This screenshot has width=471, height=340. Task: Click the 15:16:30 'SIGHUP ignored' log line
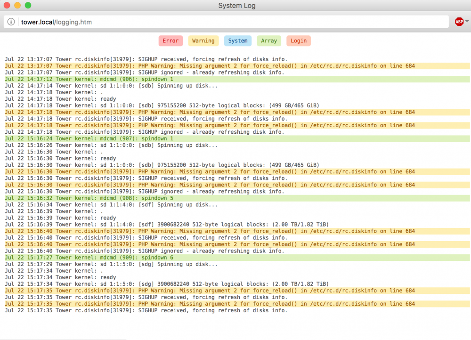click(x=144, y=191)
